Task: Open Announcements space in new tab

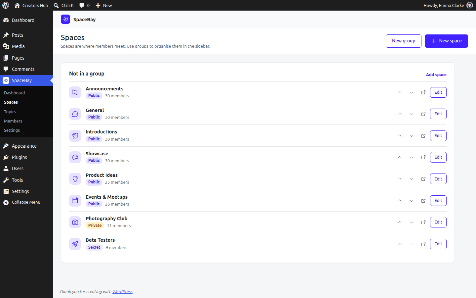Action: [x=423, y=92]
